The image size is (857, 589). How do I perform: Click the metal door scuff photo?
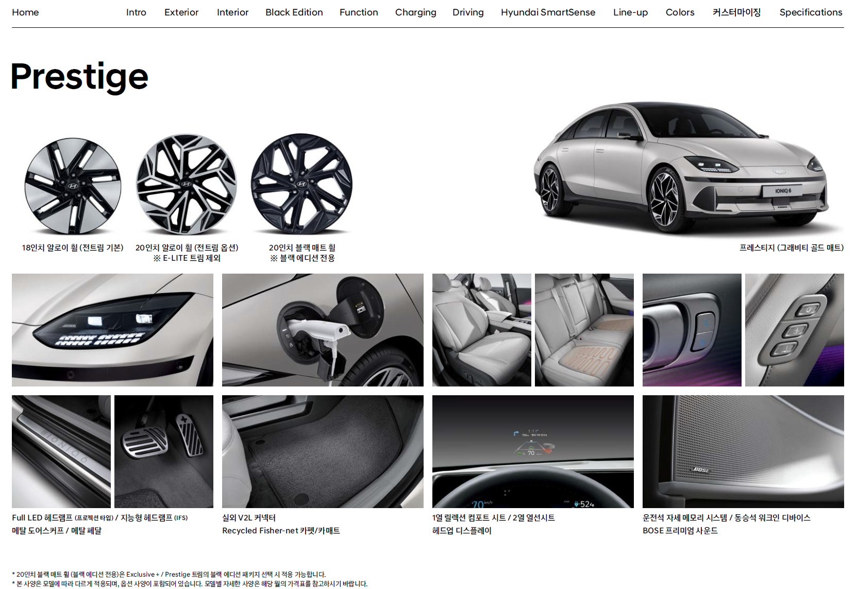(61, 451)
